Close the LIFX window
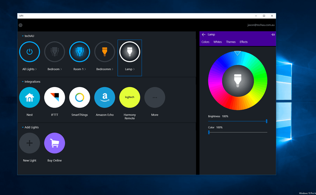 pyautogui.click(x=272, y=16)
